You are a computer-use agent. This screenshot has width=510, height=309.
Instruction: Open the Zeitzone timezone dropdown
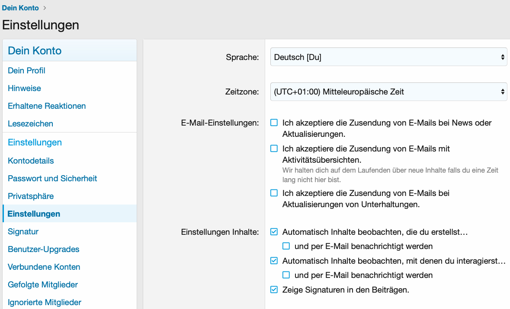[x=388, y=91]
